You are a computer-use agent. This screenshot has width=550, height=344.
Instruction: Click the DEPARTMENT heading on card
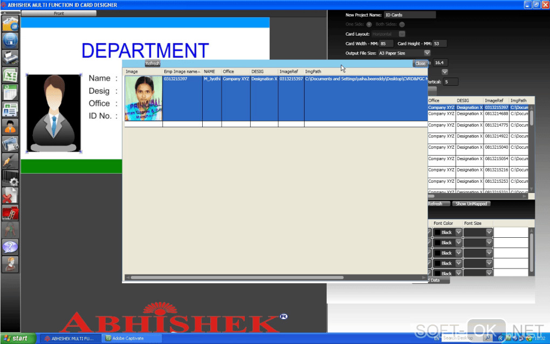click(x=145, y=51)
